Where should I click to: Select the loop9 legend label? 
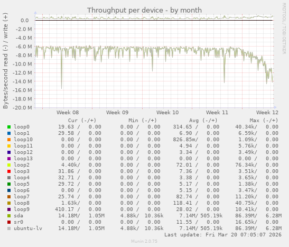click(x=22, y=209)
